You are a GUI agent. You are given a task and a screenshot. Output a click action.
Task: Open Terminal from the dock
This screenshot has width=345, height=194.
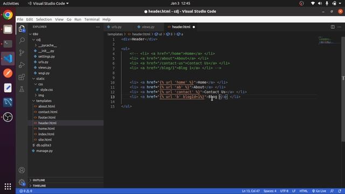point(8,44)
